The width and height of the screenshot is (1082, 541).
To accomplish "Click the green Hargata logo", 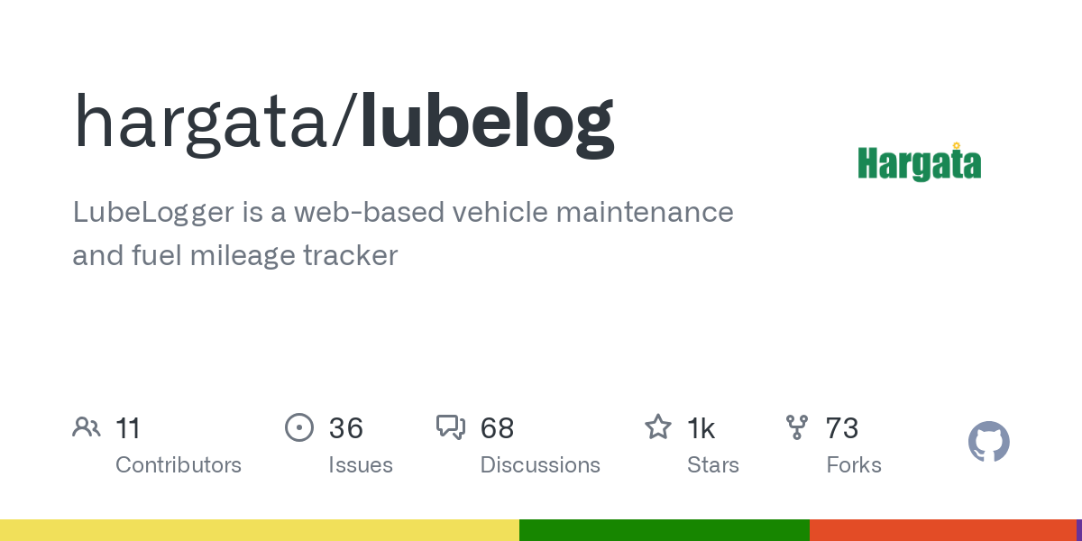I will click(x=919, y=163).
